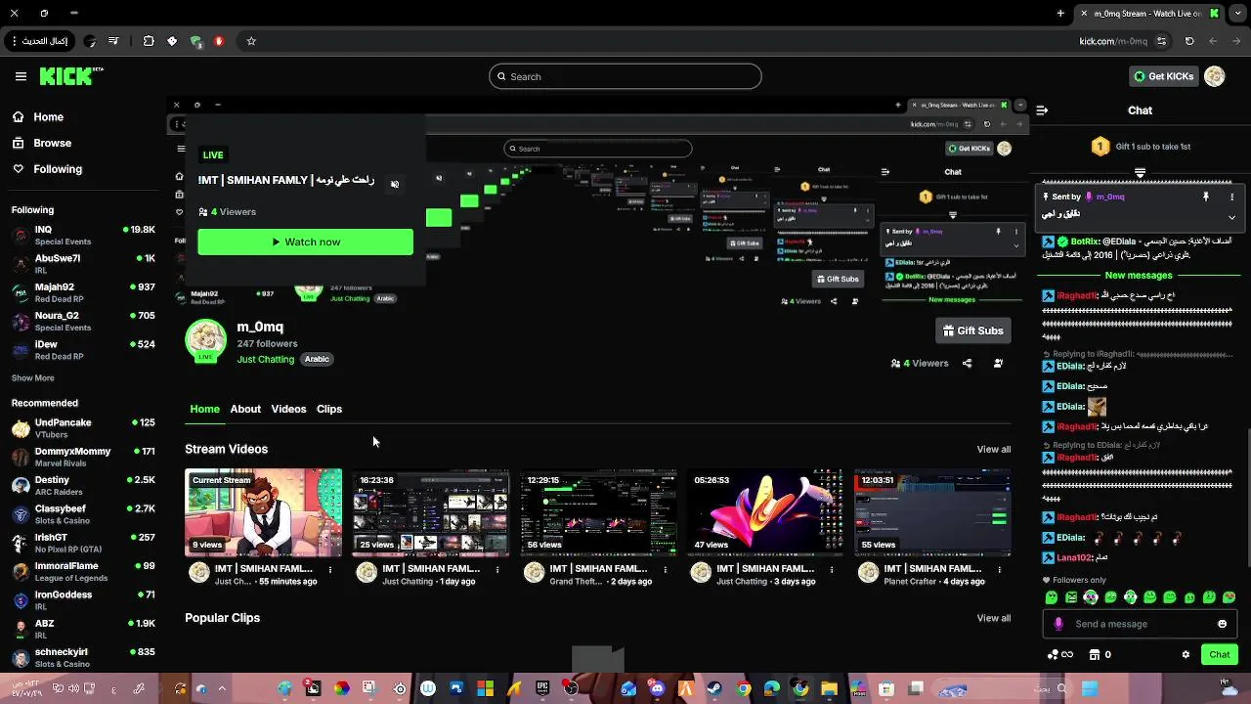Open options for 4 days ago video
The width and height of the screenshot is (1251, 704).
point(1000,569)
